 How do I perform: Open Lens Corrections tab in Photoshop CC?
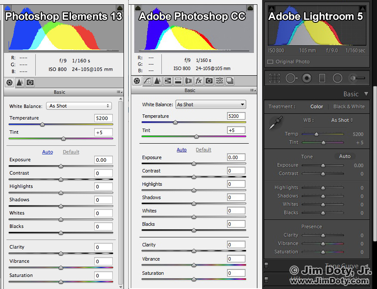point(188,81)
